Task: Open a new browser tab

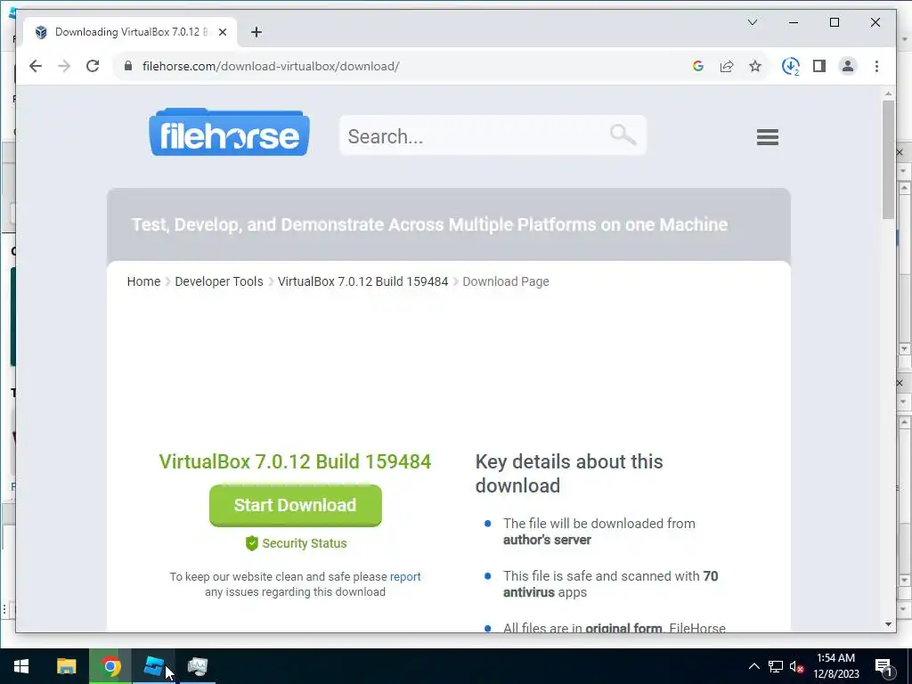Action: pos(256,32)
